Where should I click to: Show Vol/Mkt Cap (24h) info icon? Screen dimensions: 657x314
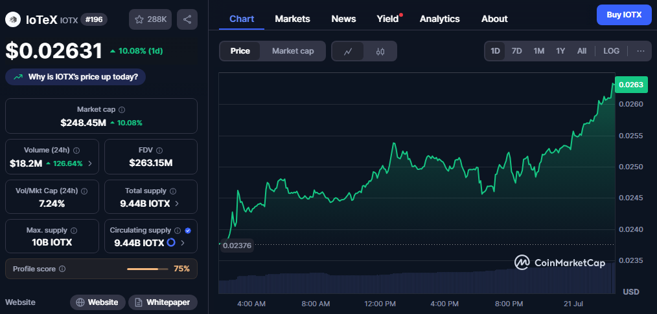pos(84,191)
